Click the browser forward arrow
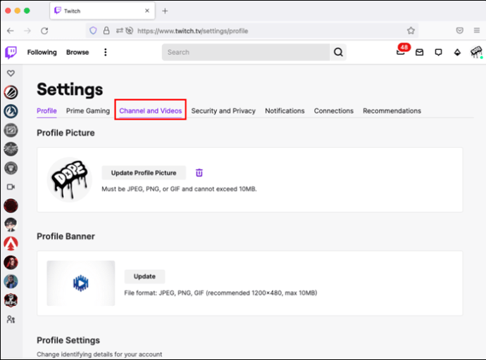This screenshot has width=486, height=360. click(x=27, y=31)
